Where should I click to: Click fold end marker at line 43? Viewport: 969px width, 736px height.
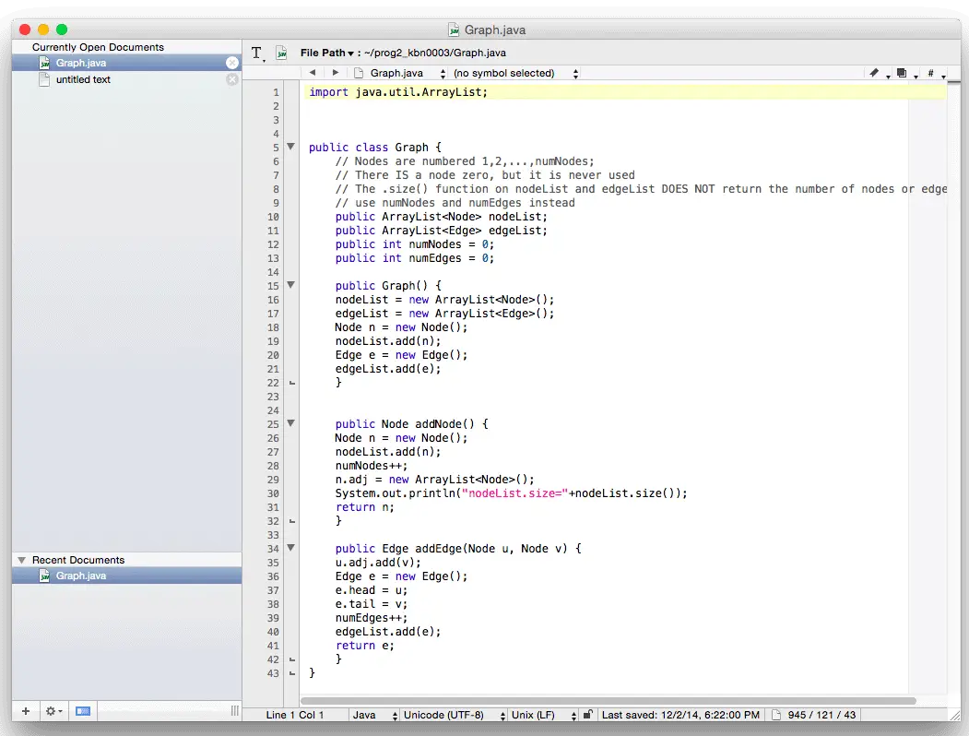pyautogui.click(x=292, y=673)
